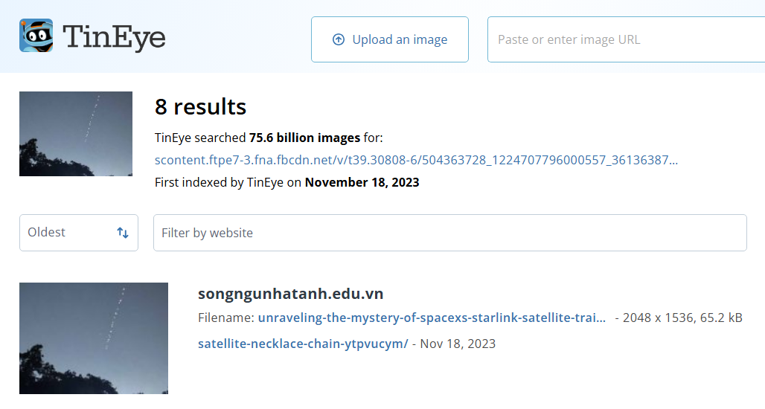Open the unraveling-the-mystery-of-spacexs-starlink filename link

tap(432, 318)
